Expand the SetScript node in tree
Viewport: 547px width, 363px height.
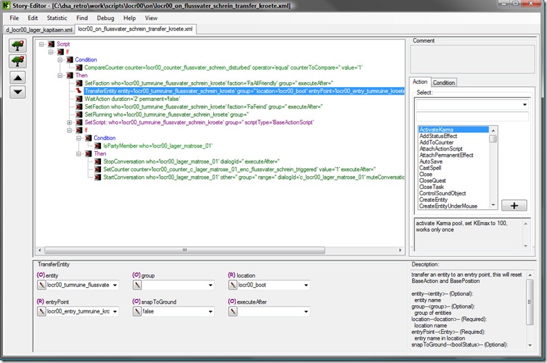point(69,122)
